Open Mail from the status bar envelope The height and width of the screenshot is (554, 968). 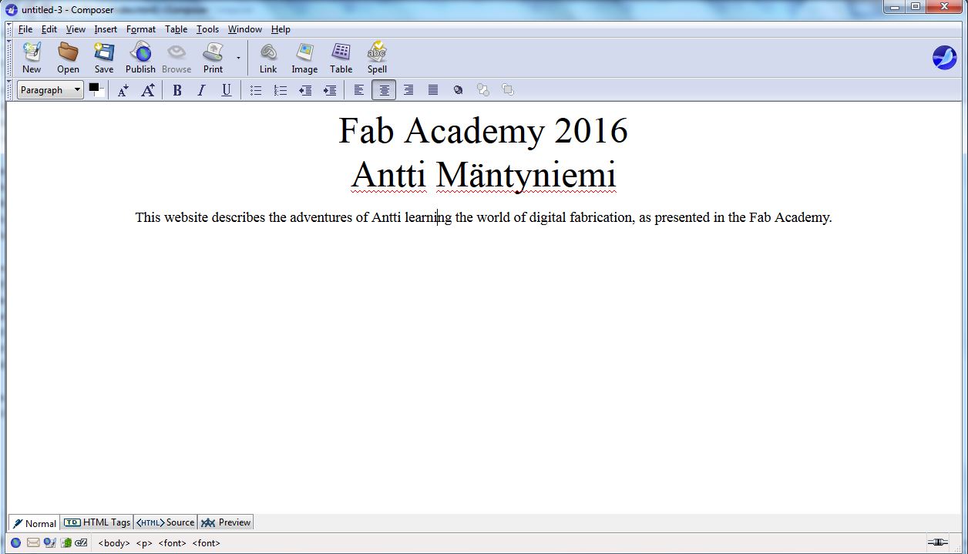pyautogui.click(x=33, y=542)
